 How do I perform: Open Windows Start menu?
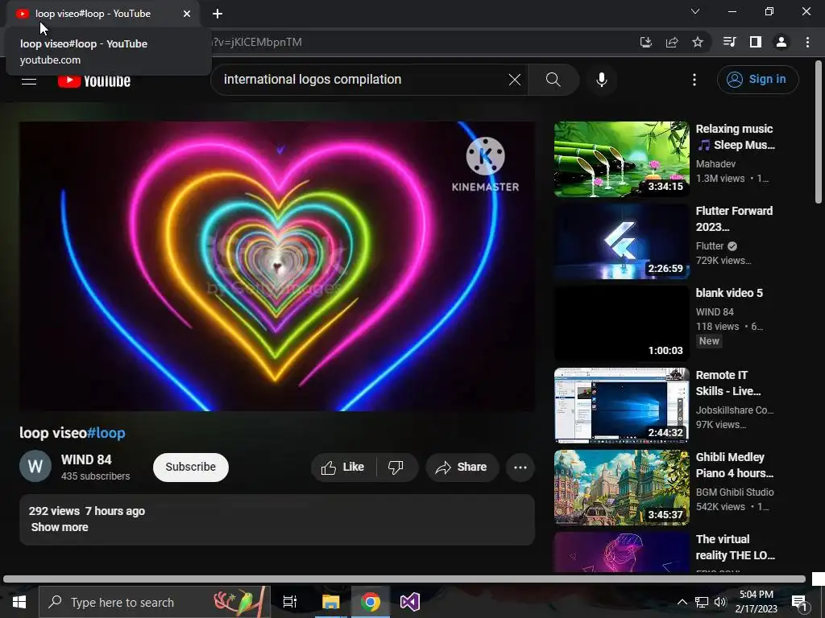tap(19, 602)
